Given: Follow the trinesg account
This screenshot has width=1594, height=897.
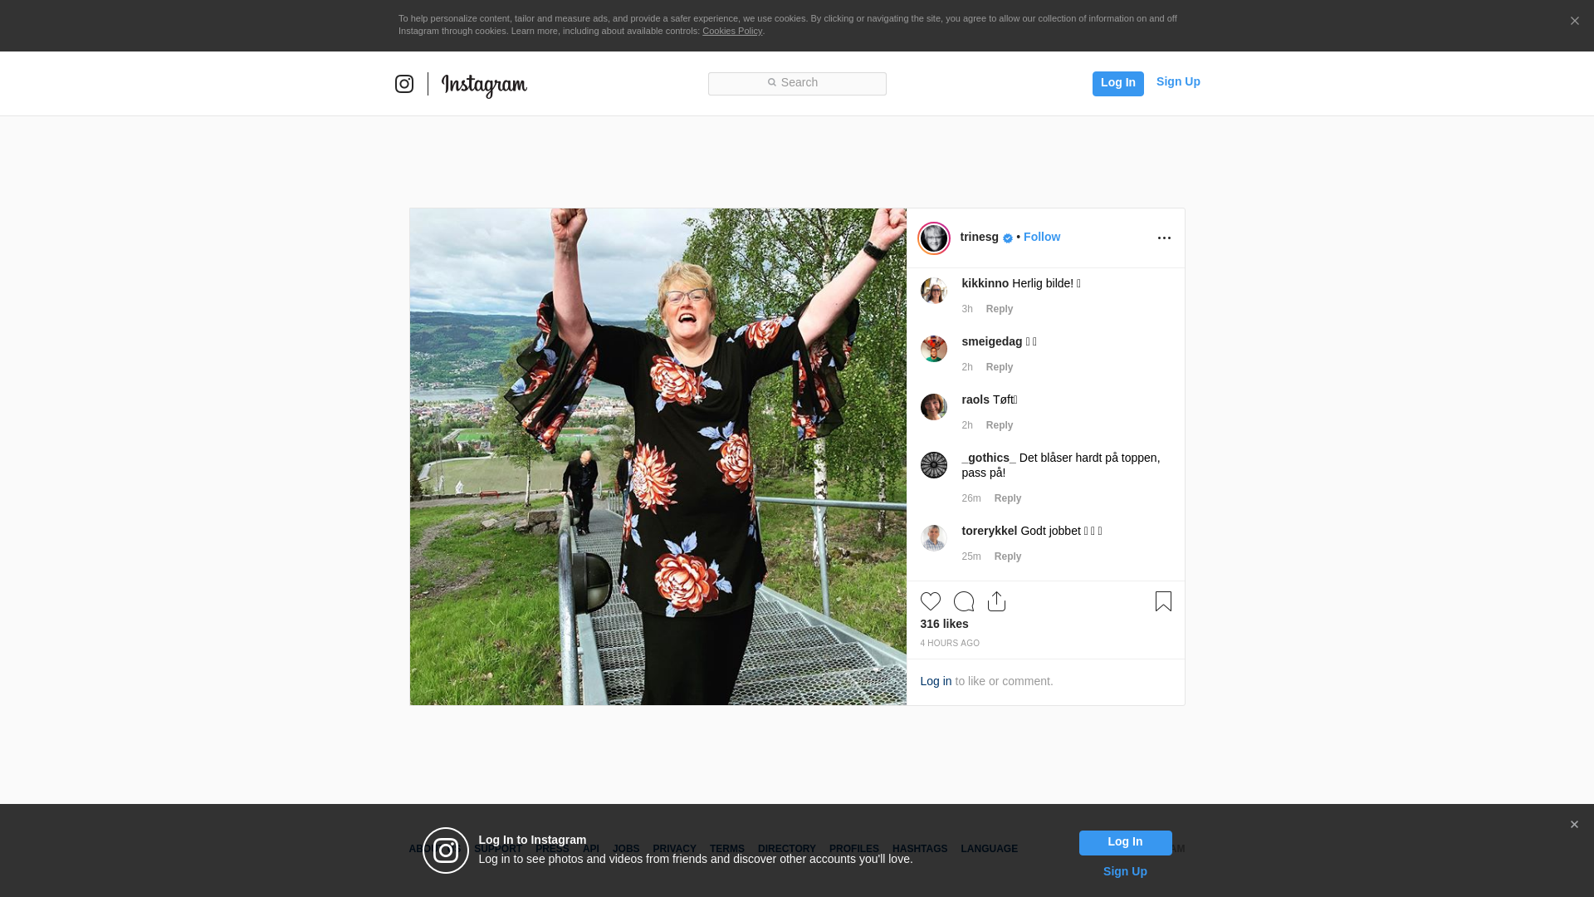Looking at the screenshot, I should point(1042,237).
